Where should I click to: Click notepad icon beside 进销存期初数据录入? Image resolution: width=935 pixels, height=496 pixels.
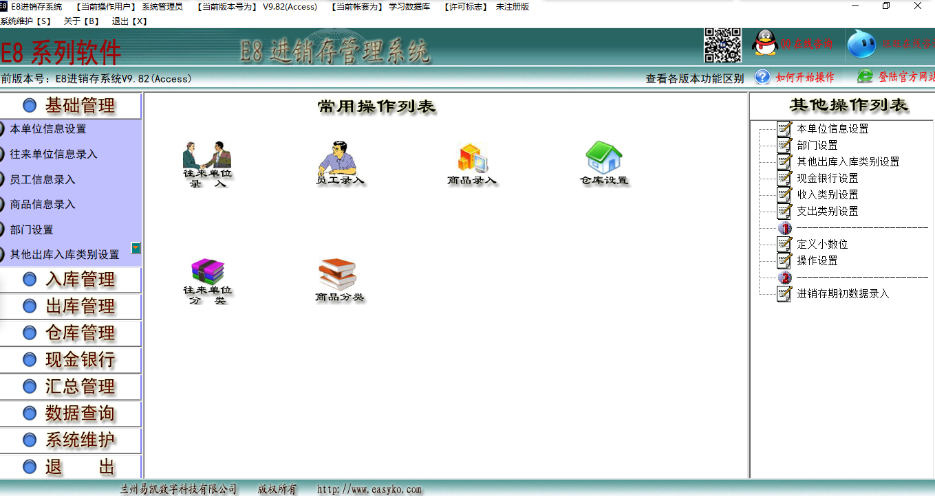tap(784, 293)
